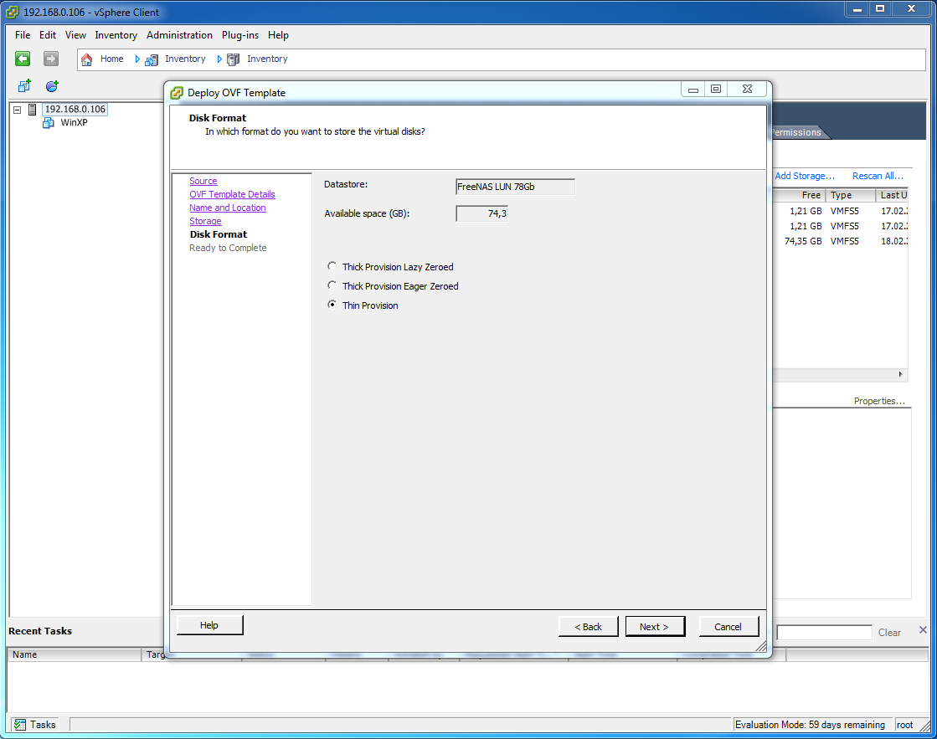
Task: Open the Administration menu
Action: coord(179,35)
